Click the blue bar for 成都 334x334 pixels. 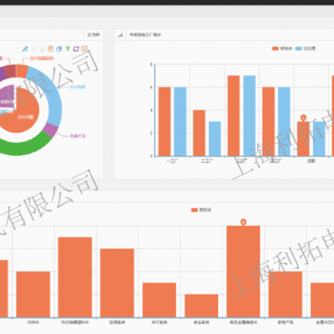pos(319,139)
